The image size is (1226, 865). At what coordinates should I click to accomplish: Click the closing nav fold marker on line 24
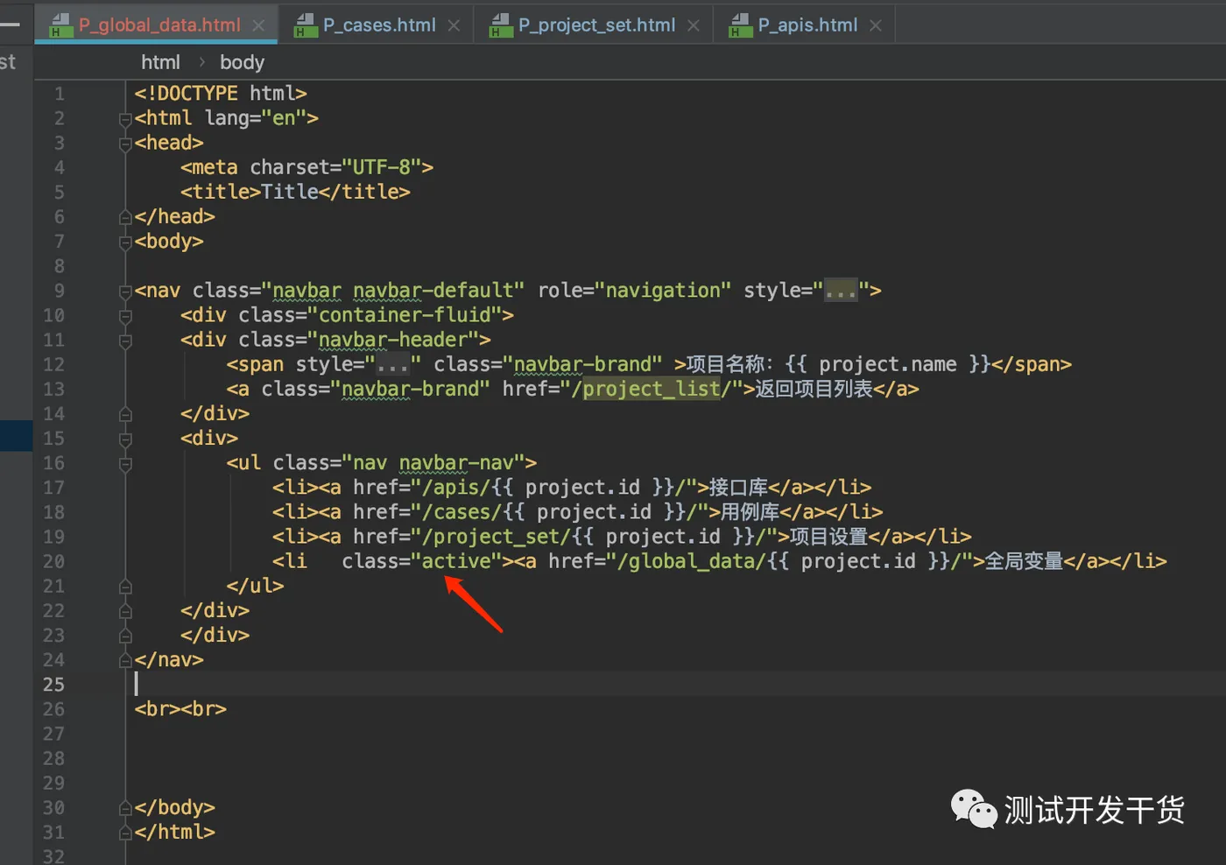[x=125, y=661]
